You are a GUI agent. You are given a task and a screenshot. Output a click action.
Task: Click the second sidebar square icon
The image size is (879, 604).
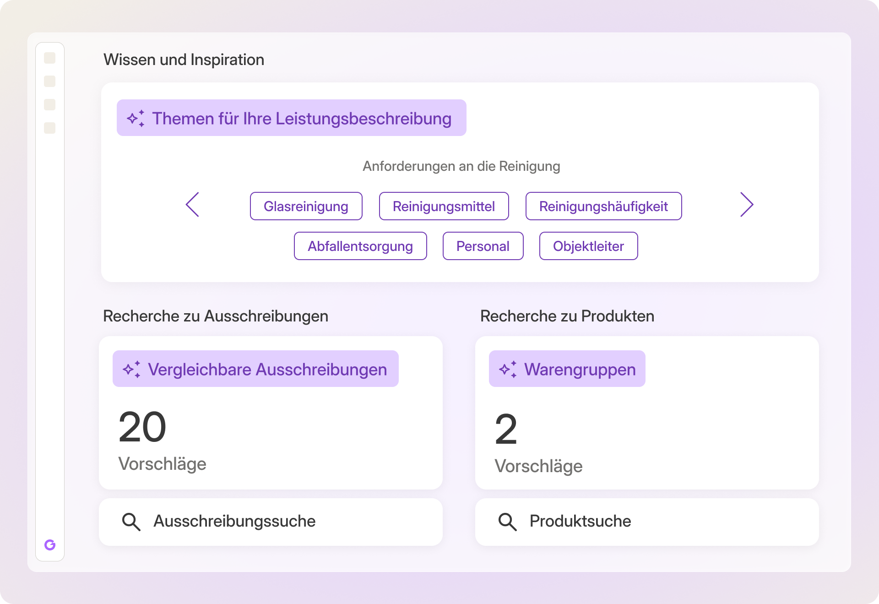coord(49,82)
